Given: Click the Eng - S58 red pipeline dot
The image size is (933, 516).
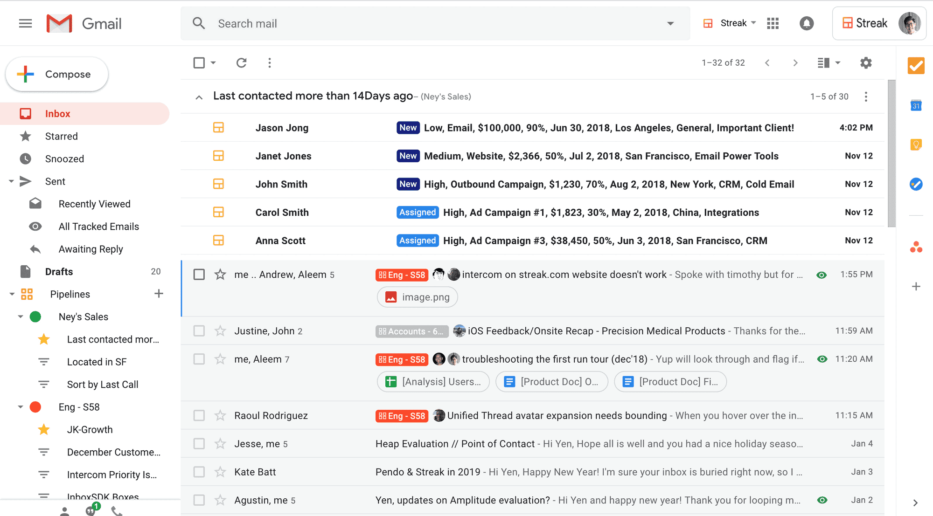Looking at the screenshot, I should (x=35, y=407).
